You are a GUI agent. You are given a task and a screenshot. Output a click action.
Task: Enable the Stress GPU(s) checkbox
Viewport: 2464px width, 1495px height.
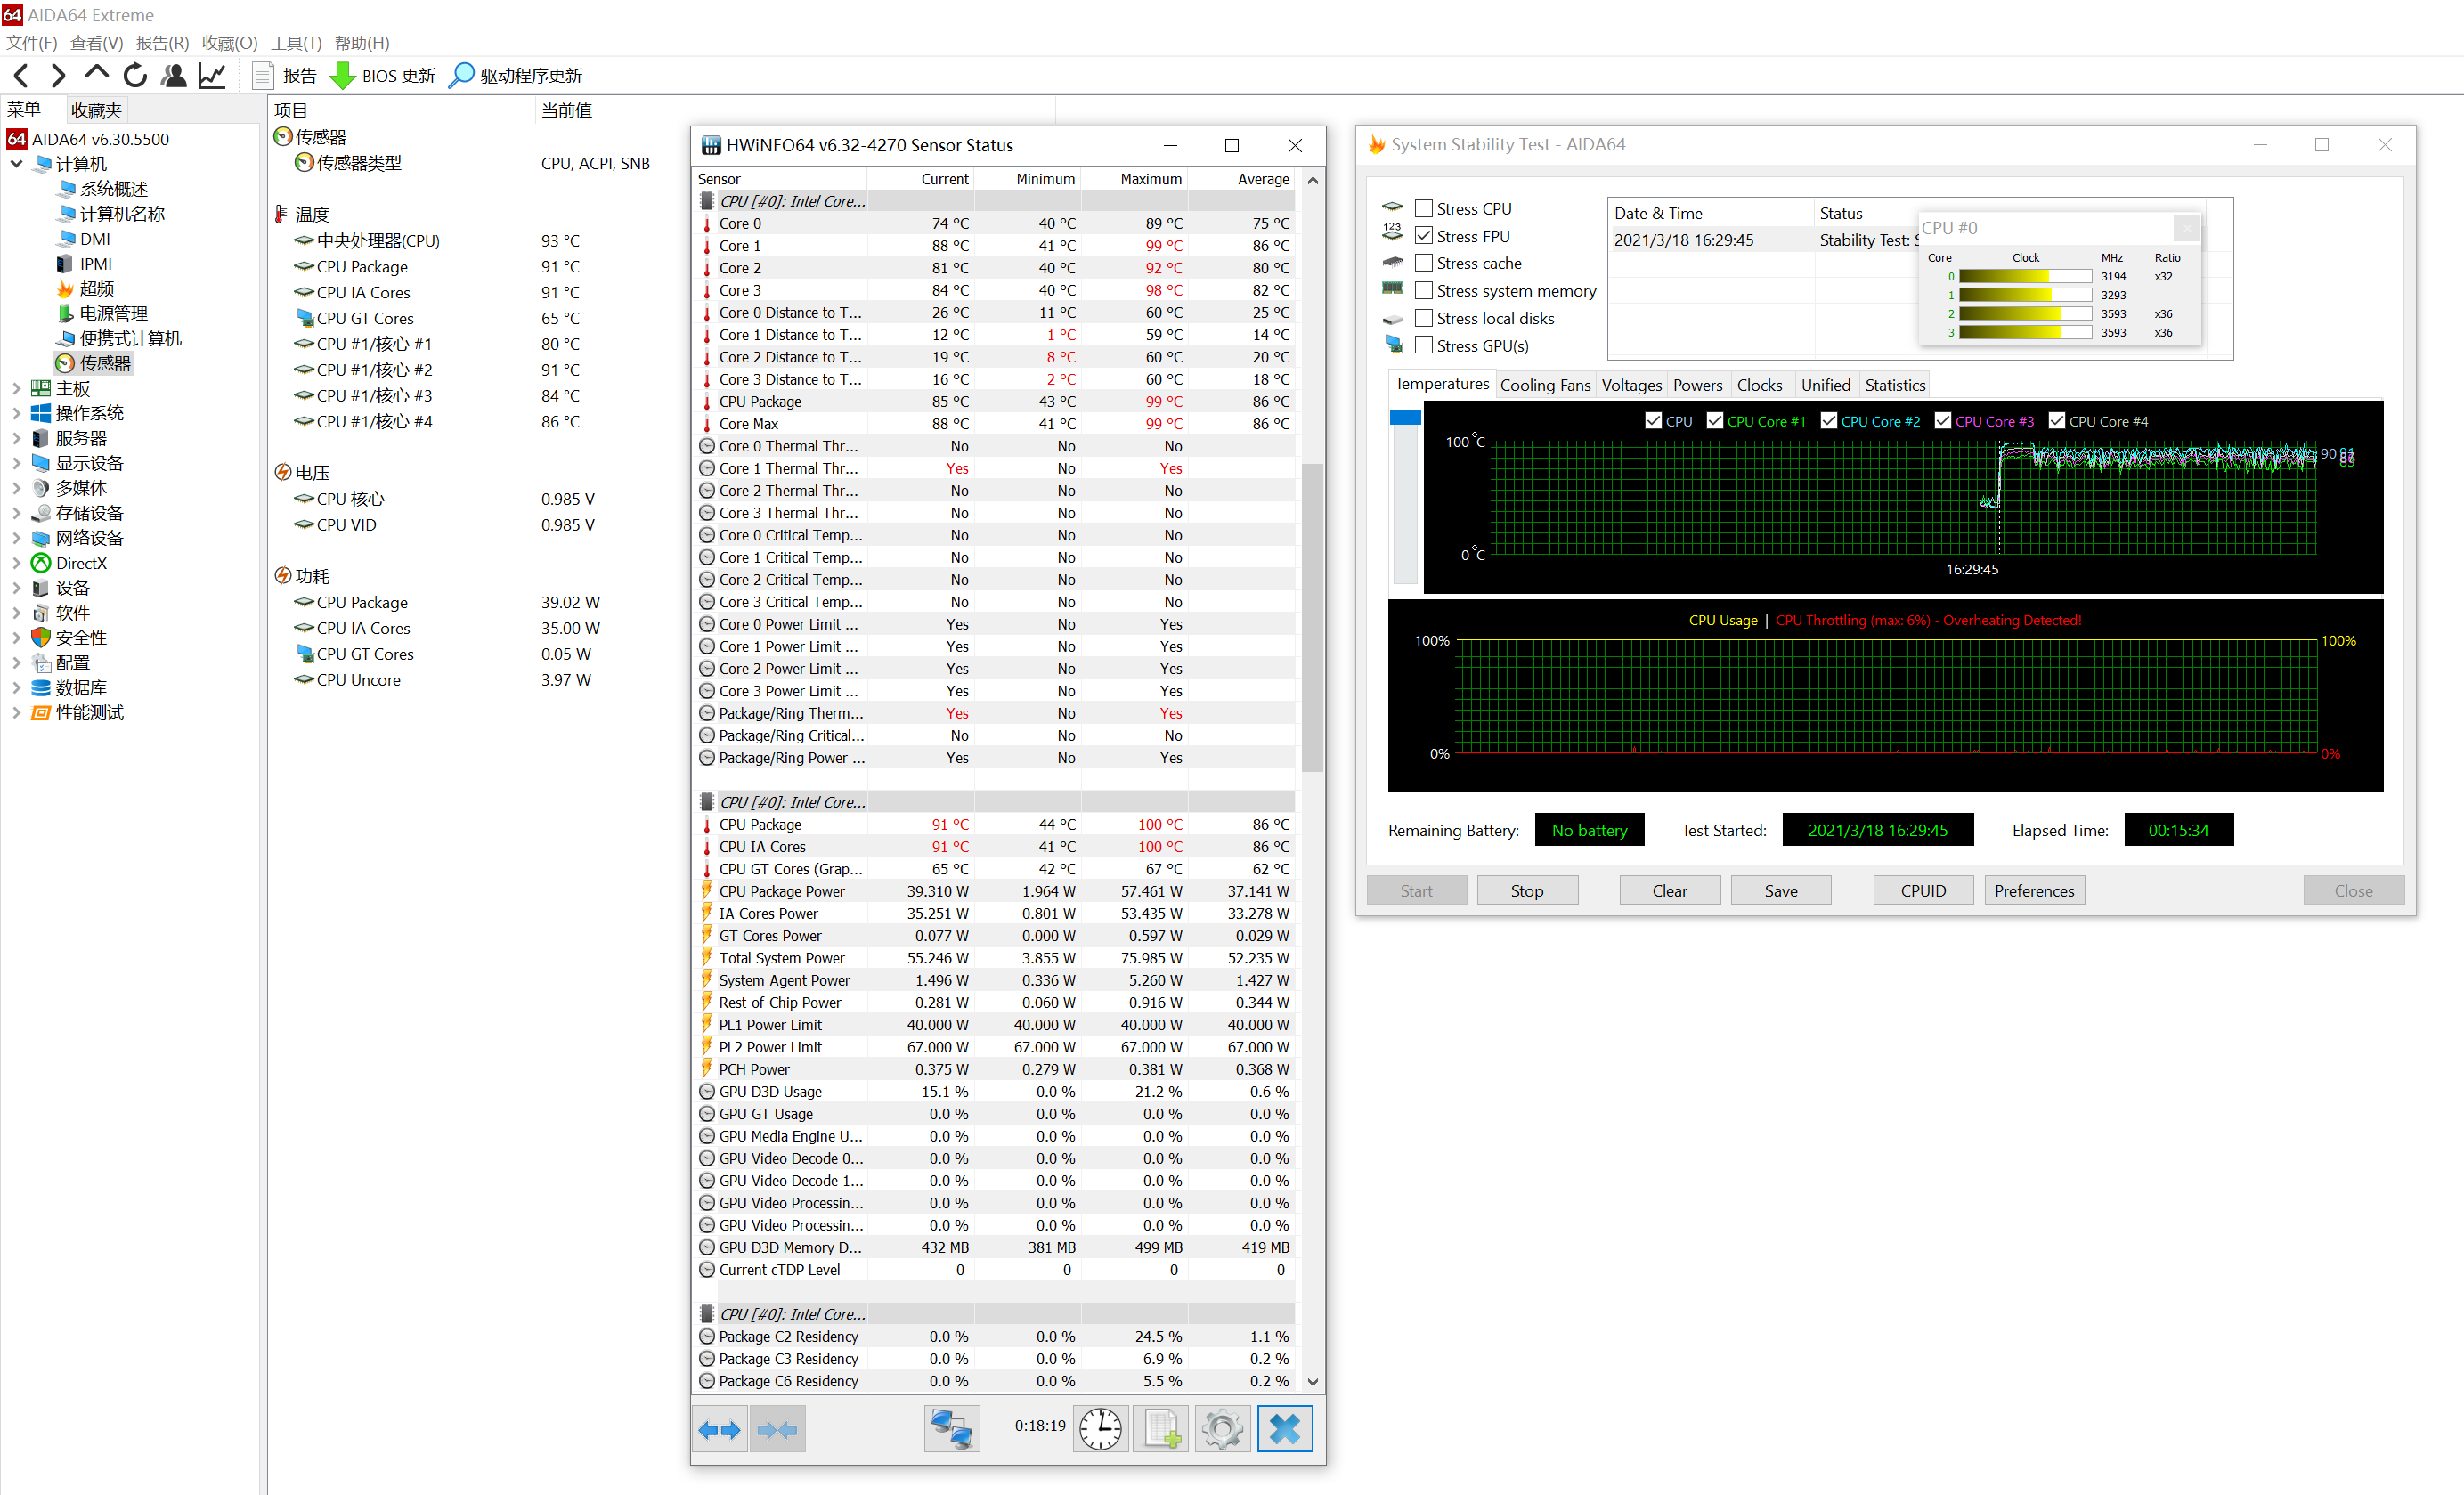pyautogui.click(x=1424, y=345)
